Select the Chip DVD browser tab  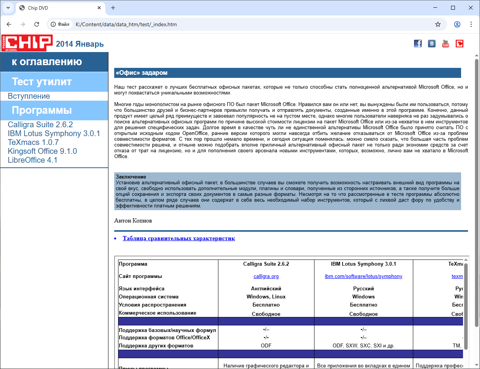pyautogui.click(x=61, y=8)
